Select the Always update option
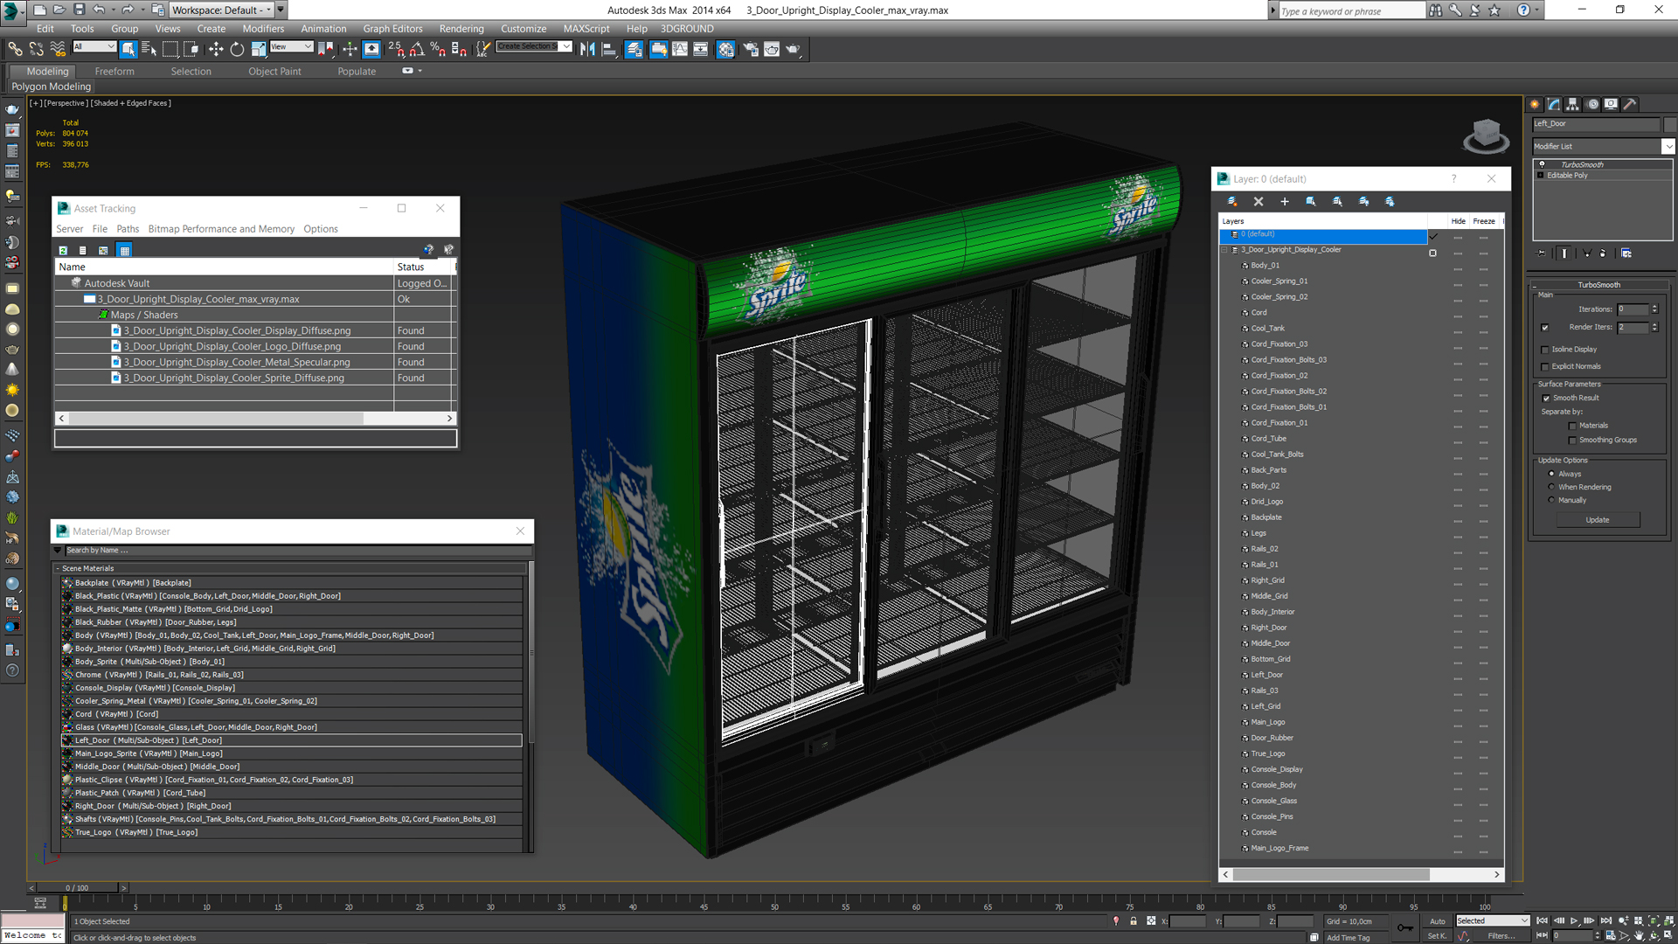Screen dimensions: 1678x944 [x=1551, y=474]
